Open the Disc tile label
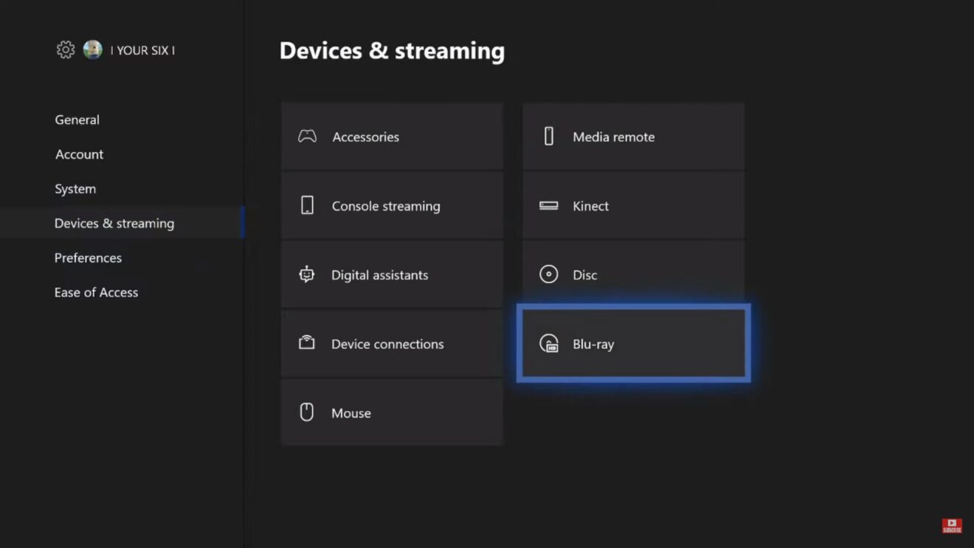The height and width of the screenshot is (548, 974). coord(585,275)
